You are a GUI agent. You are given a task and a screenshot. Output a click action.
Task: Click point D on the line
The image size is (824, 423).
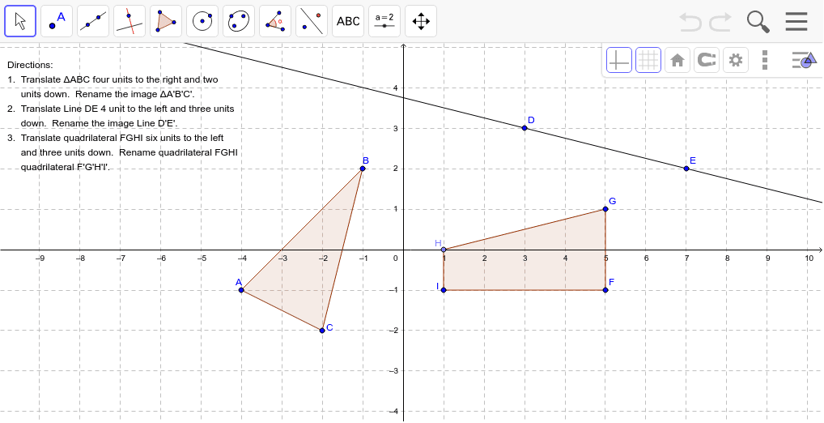[x=525, y=128]
